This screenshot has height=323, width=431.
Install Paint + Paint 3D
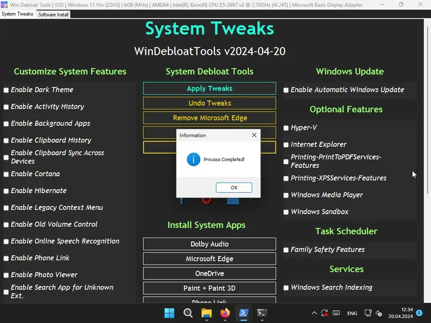tap(210, 288)
